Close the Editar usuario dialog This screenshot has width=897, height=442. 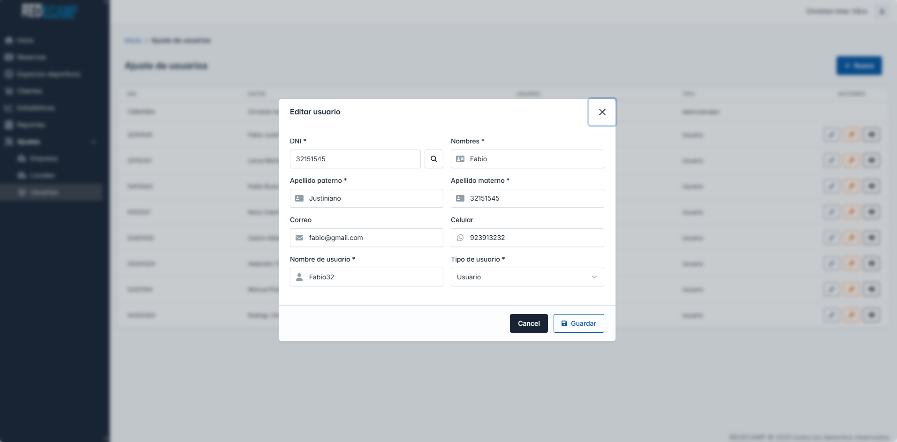[x=602, y=112]
